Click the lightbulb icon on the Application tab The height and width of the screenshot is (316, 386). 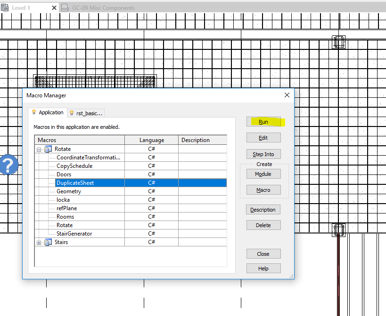click(x=33, y=112)
